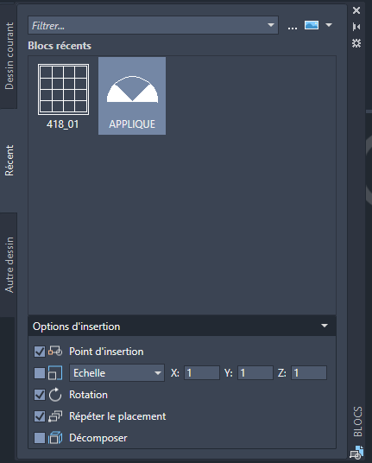372x463 pixels.
Task: Select the 418_01 block thumbnail
Action: click(x=63, y=96)
